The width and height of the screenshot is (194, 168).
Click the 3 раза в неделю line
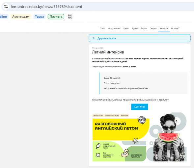click(x=112, y=83)
